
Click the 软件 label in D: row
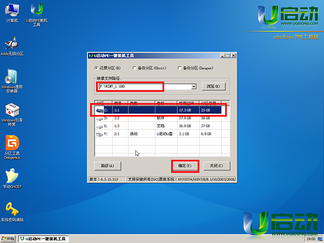160,118
